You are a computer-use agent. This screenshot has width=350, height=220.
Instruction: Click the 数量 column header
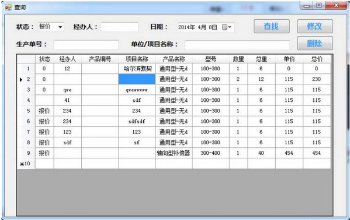coord(238,59)
